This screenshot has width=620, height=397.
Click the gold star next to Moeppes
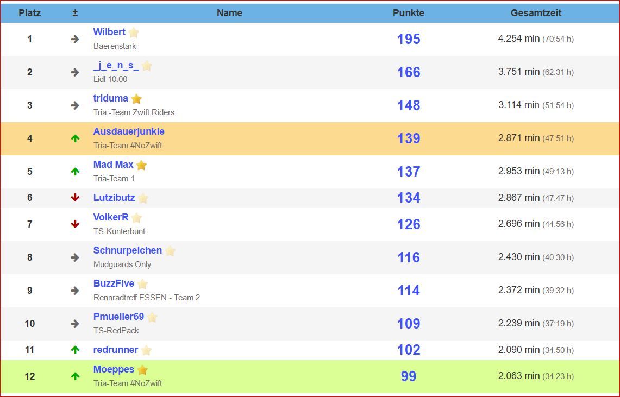pos(142,370)
